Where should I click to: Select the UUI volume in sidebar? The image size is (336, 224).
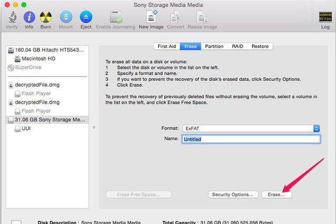(26, 129)
